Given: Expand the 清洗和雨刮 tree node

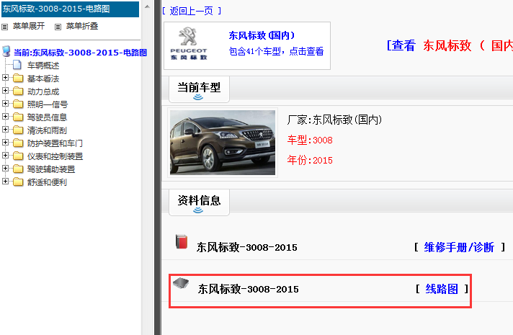Looking at the screenshot, I should (5, 129).
